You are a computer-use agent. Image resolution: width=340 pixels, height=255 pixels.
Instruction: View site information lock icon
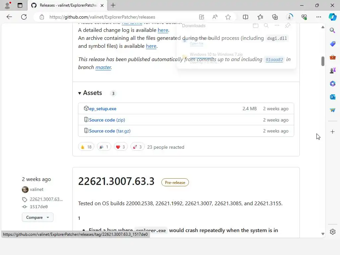(x=42, y=17)
